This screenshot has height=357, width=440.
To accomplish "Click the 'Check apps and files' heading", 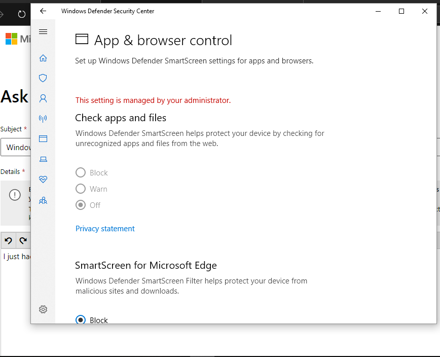I will coord(121,118).
